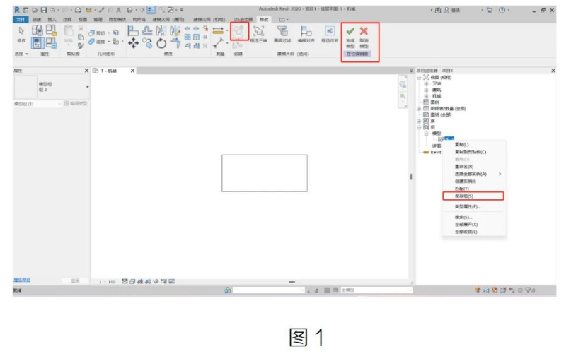
Task: Click the 1 : 100 view scale control
Action: [108, 282]
